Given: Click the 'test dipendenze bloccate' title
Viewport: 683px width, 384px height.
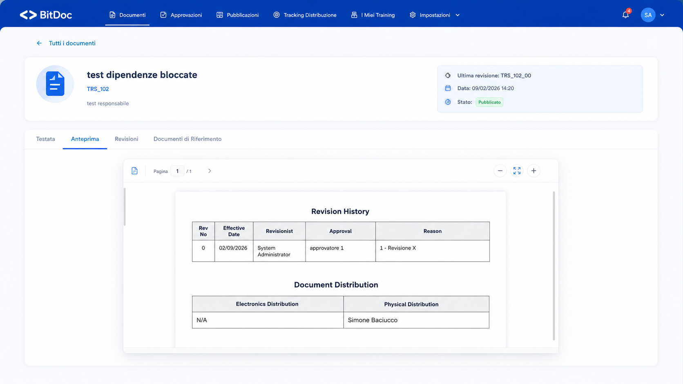Looking at the screenshot, I should click(x=142, y=75).
